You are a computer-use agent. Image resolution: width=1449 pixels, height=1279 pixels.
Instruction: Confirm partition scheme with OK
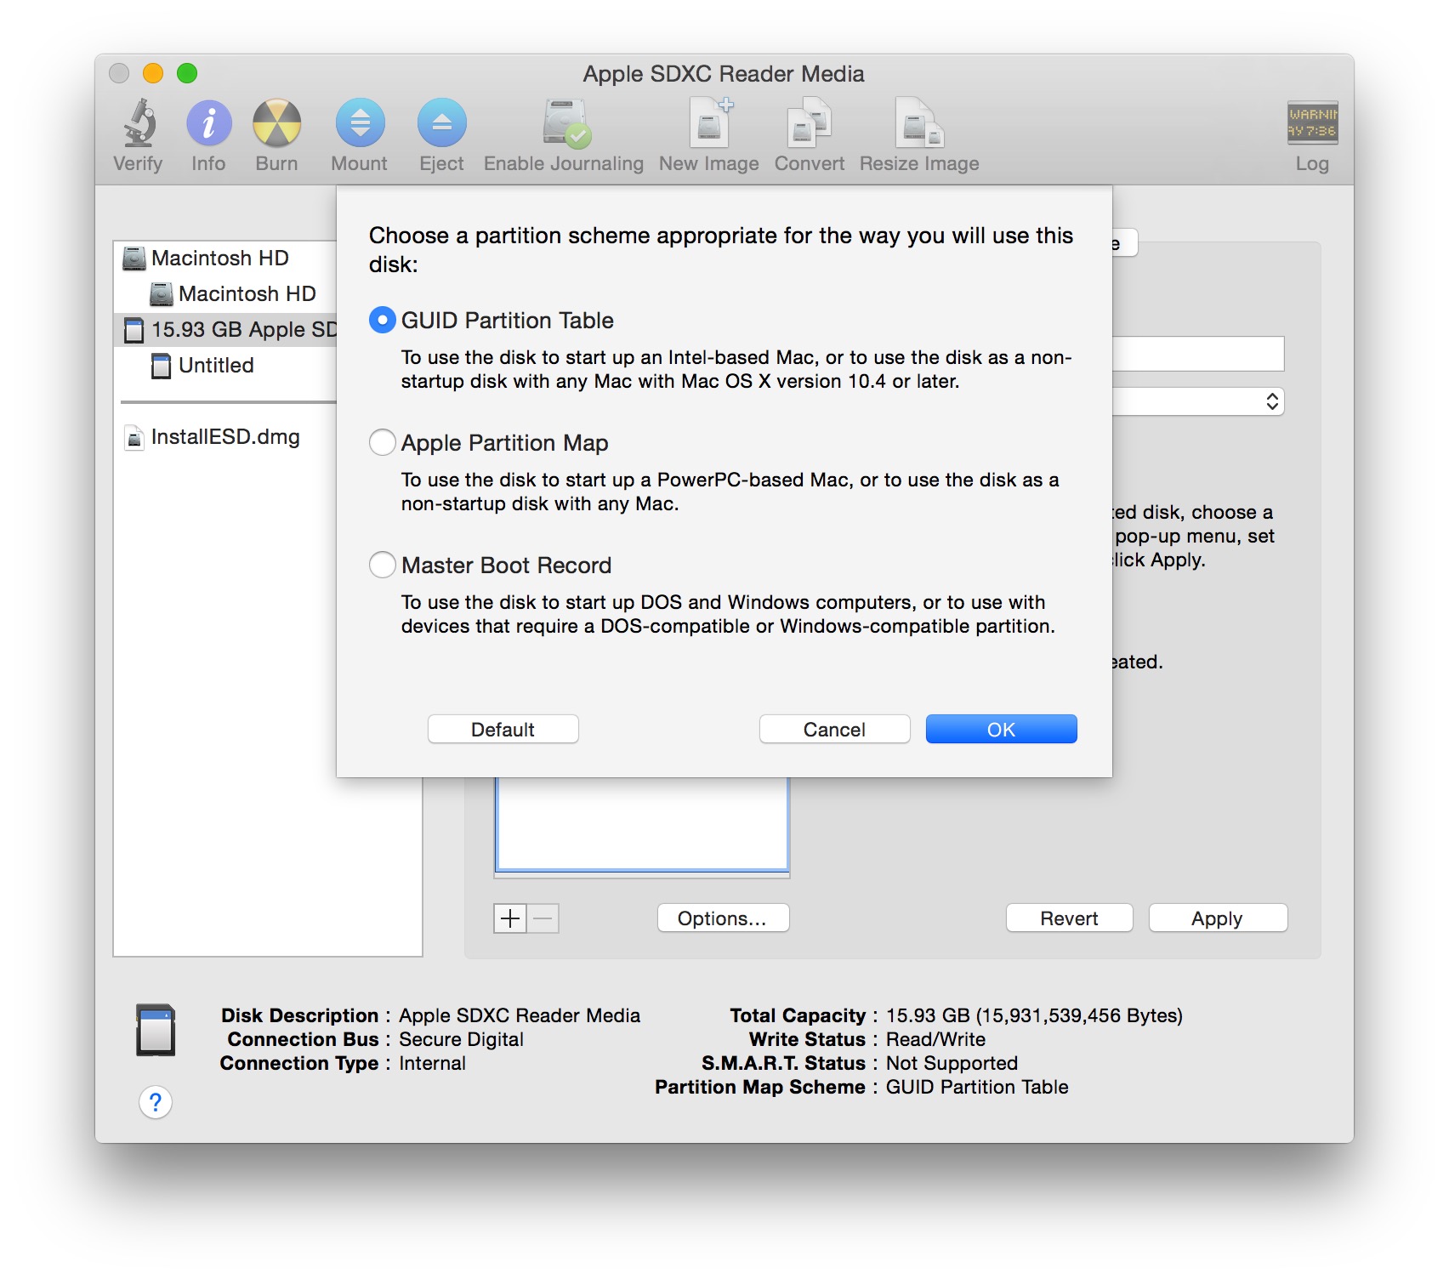(x=1002, y=730)
